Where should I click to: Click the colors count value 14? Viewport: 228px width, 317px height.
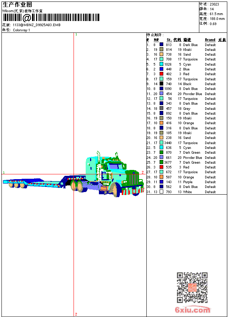point(212,9)
